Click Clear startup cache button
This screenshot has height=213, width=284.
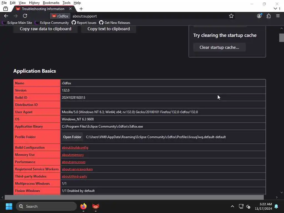219,47
